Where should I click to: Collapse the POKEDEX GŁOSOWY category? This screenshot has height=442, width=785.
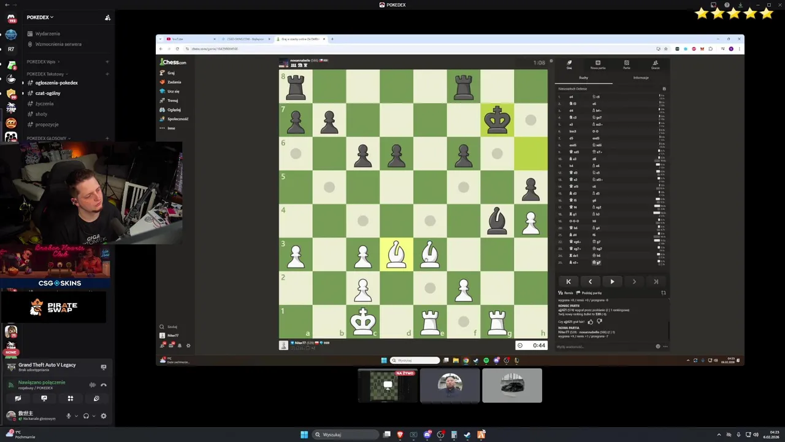click(x=48, y=138)
